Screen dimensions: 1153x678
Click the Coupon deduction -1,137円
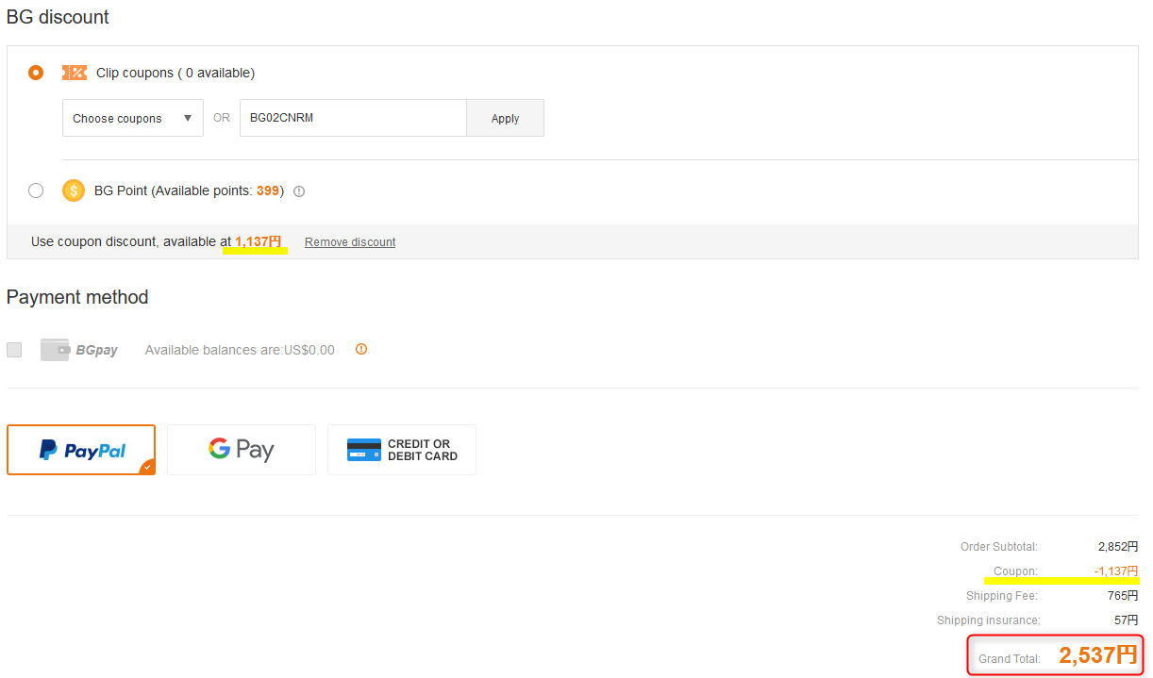[x=1116, y=571]
